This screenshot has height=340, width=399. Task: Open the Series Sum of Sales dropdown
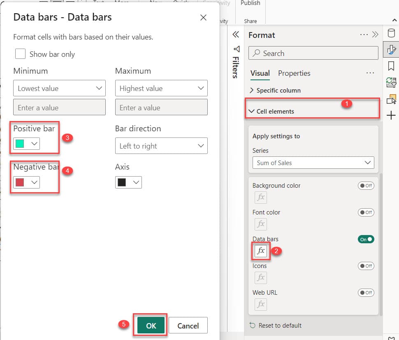pos(313,163)
